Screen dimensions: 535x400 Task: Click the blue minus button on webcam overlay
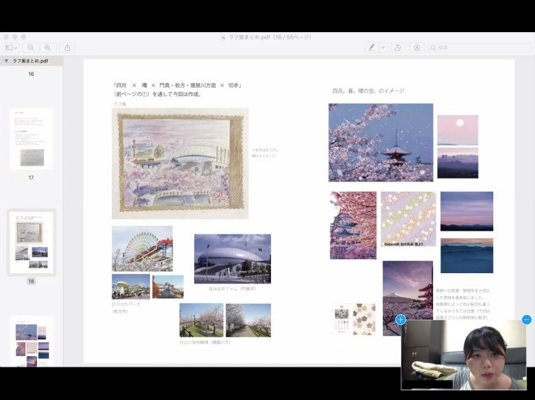pos(527,320)
